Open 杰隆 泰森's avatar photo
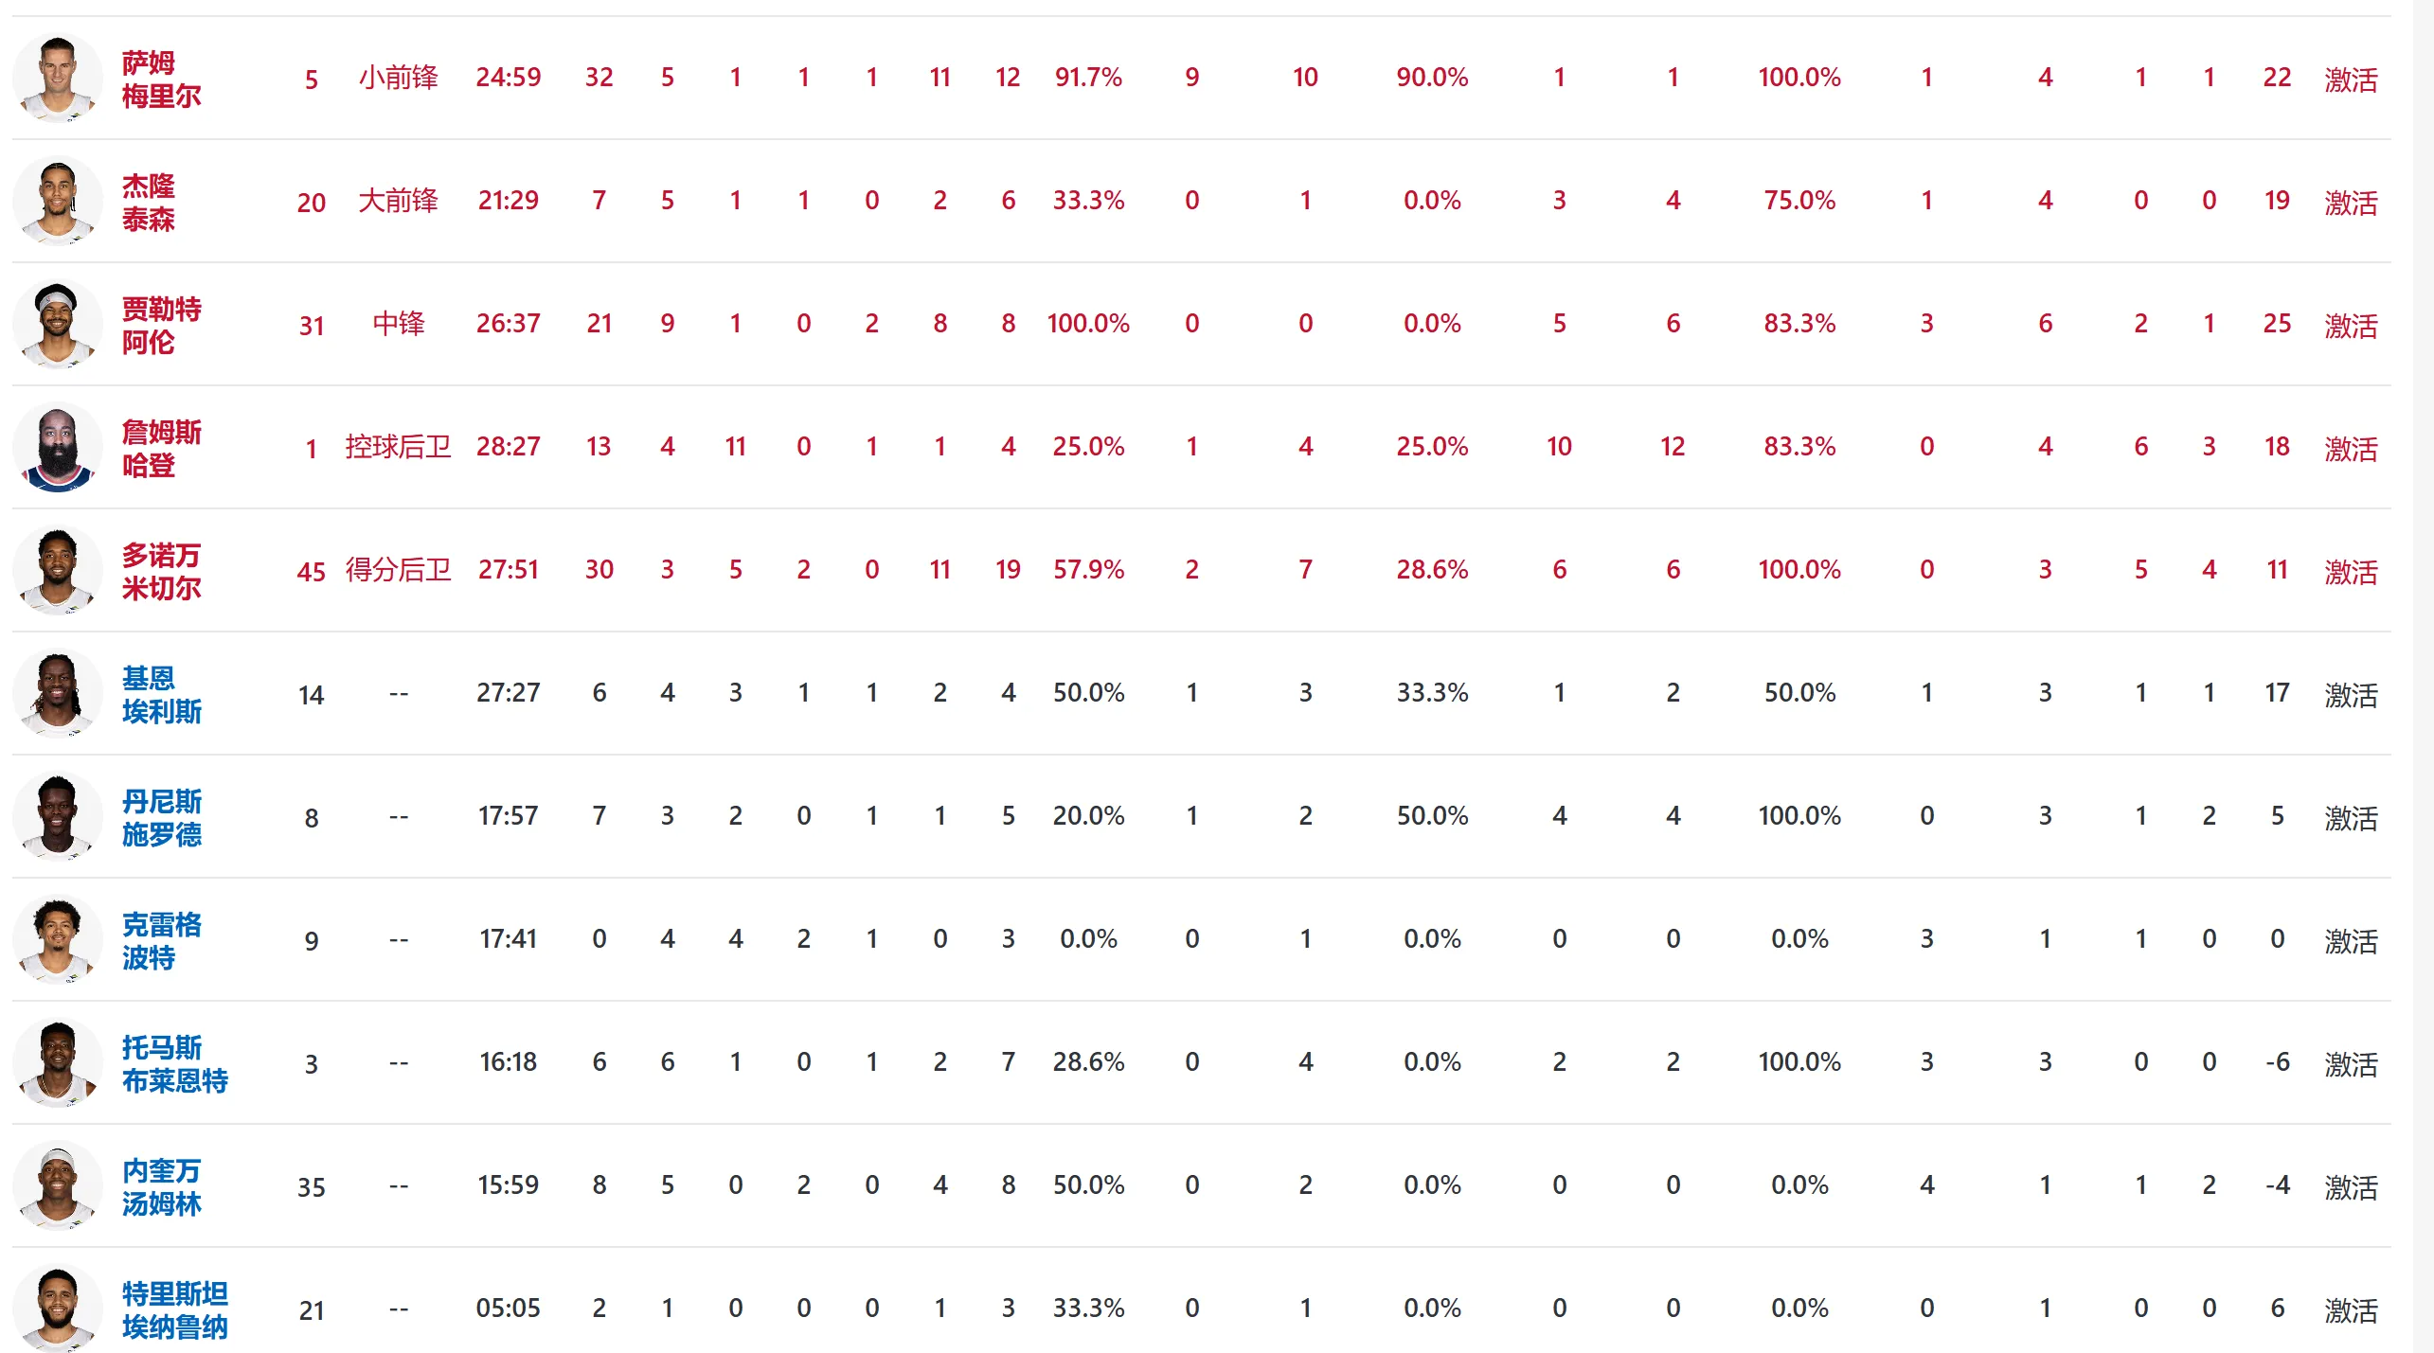Viewport: 2434px width, 1353px height. coord(57,201)
